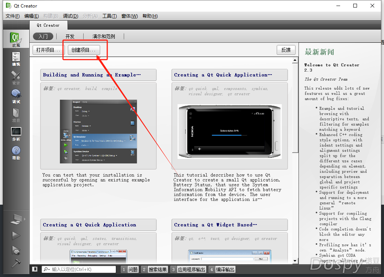Open the greyed 分析(A) menu
This screenshot has width=384, height=277.
coord(90,16)
